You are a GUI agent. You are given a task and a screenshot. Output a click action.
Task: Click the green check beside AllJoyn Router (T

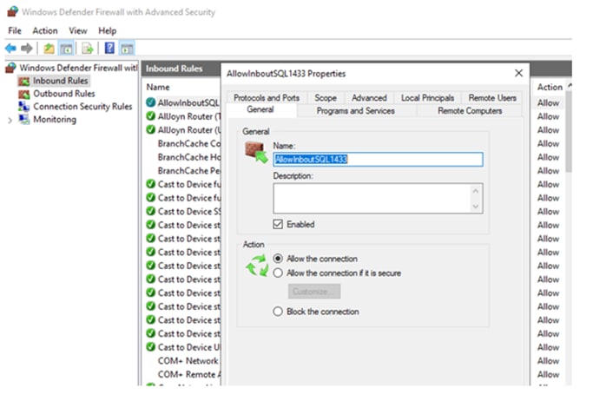coord(151,116)
